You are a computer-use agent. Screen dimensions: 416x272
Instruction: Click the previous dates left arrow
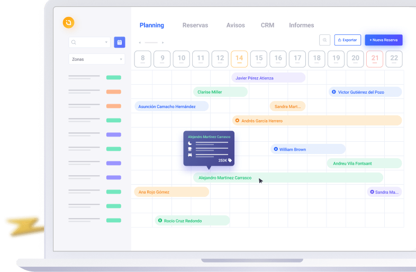coord(140,42)
